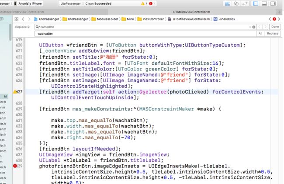This screenshot has width=284, height=184.
Task: Open the yellow UtoPassenger folder breadcrumb
Action: coord(75,19)
